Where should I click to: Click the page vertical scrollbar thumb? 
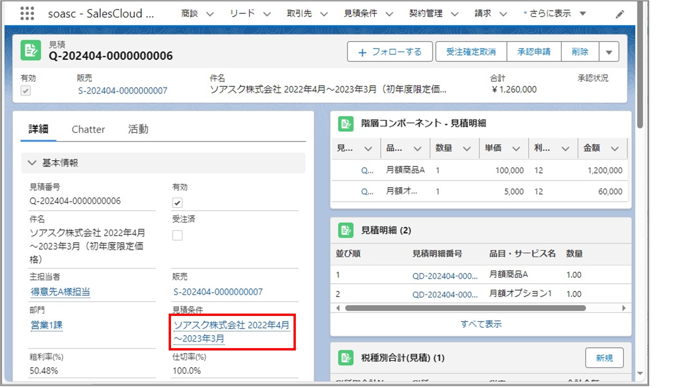click(x=640, y=65)
